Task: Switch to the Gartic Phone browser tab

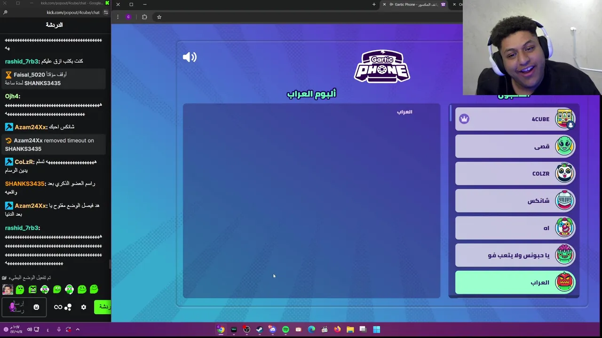Action: (414, 4)
